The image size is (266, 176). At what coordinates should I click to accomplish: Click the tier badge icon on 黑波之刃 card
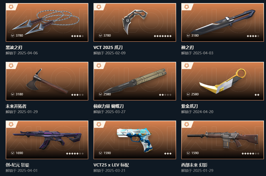[x=11, y=7]
